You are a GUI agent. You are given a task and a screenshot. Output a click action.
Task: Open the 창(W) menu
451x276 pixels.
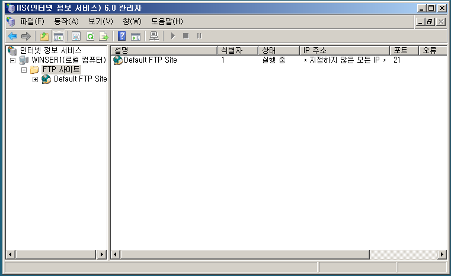point(132,21)
